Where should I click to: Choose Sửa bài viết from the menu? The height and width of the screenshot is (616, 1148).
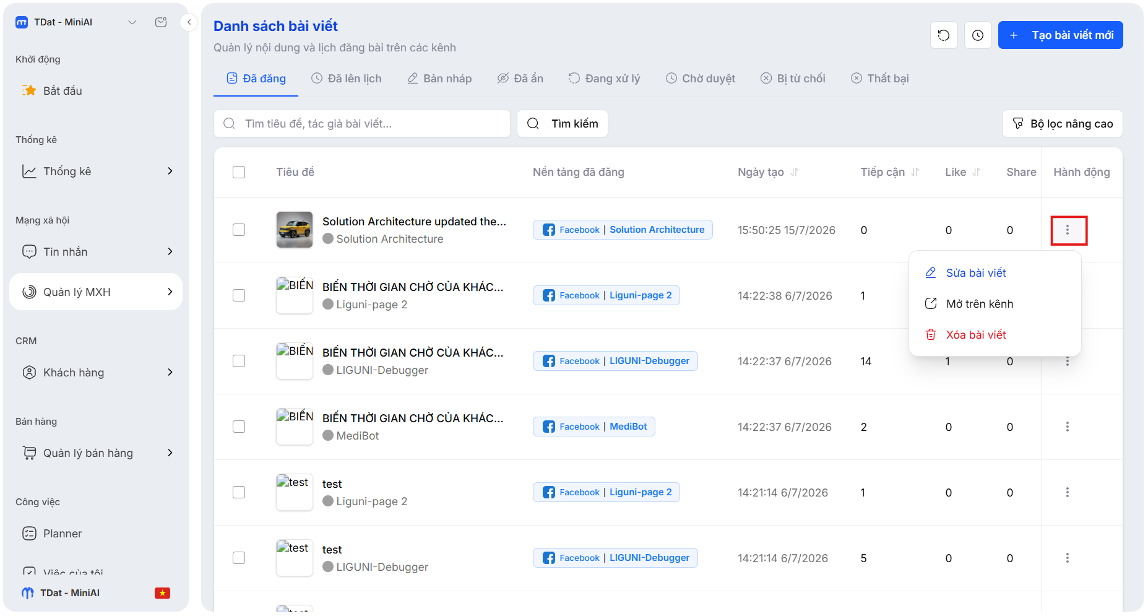995,273
